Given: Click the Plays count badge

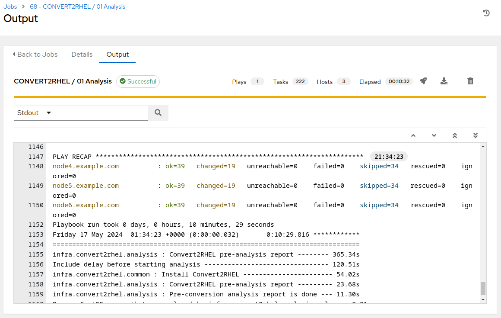Looking at the screenshot, I should click(x=257, y=82).
